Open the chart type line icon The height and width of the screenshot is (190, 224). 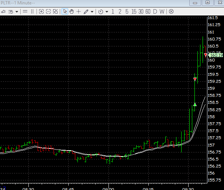click(x=3, y=11)
